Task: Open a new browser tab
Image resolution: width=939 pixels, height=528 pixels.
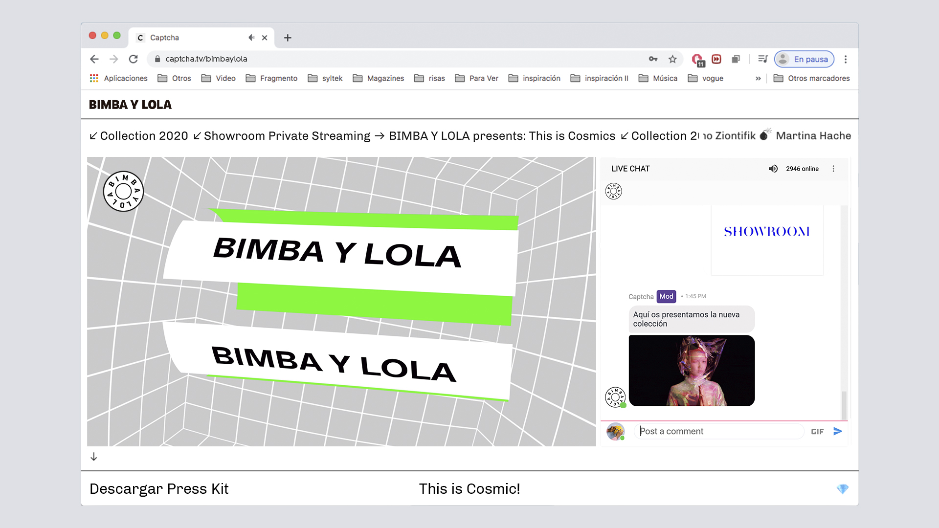Action: click(288, 38)
